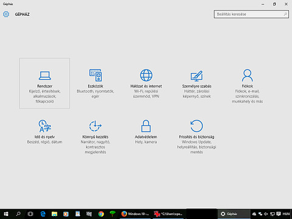Open the OneDrive cloud tray icon
This screenshot has width=292, height=219.
tap(254, 214)
